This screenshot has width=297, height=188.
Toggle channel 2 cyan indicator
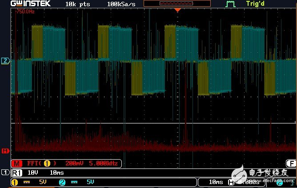coord(62,182)
